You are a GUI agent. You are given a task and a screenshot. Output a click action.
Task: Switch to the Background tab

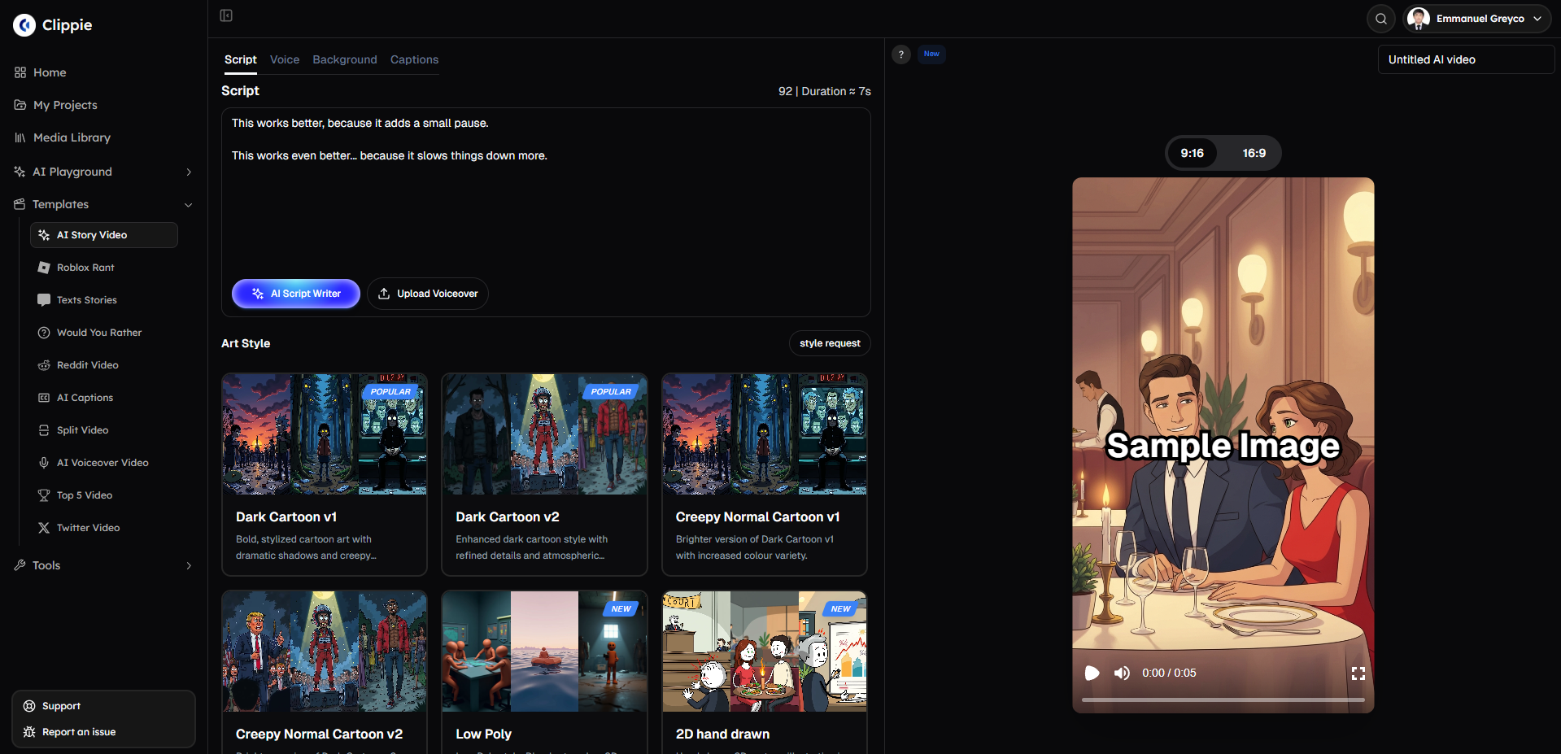345,59
